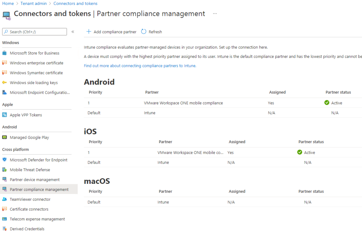362x242 pixels.
Task: Click the Derived Credentials icon
Action: tap(4, 229)
